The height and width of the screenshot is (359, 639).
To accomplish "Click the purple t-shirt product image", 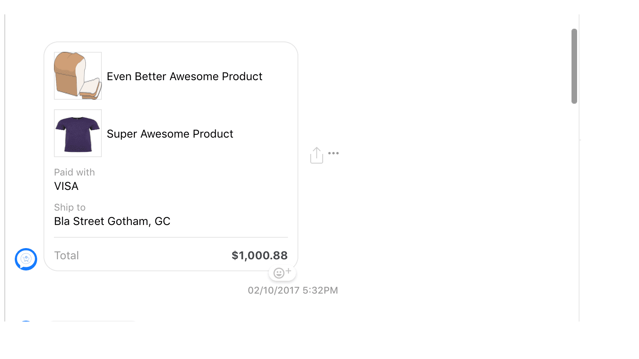I will point(77,133).
